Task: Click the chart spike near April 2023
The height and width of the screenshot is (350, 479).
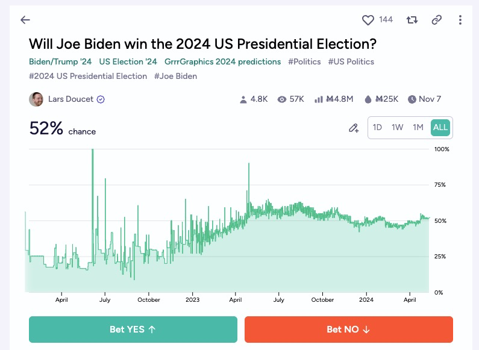Action: (249, 183)
